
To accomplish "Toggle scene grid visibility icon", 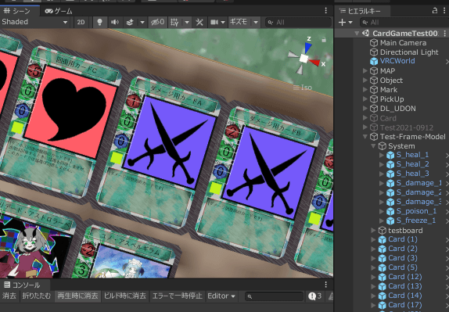I will (x=174, y=22).
